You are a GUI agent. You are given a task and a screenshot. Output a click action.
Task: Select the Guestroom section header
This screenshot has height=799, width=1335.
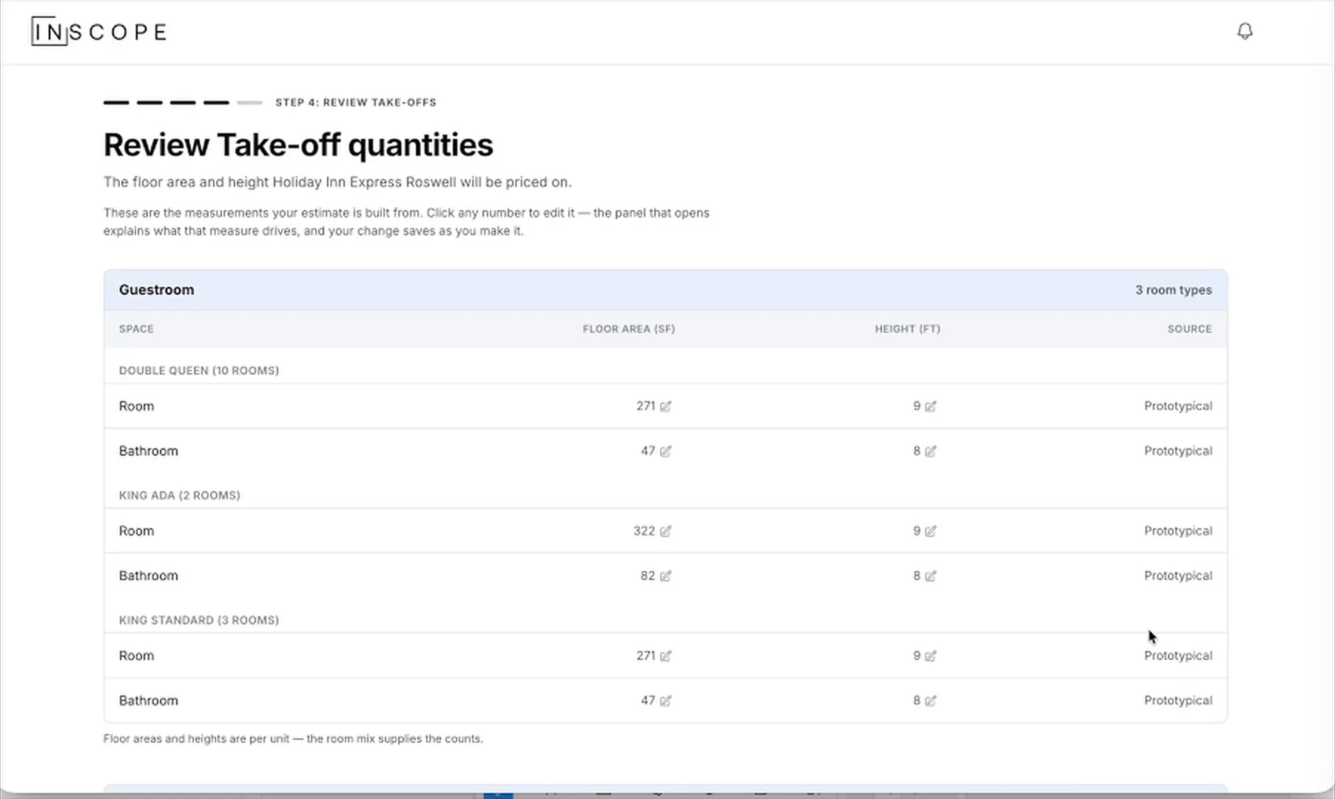(x=665, y=290)
